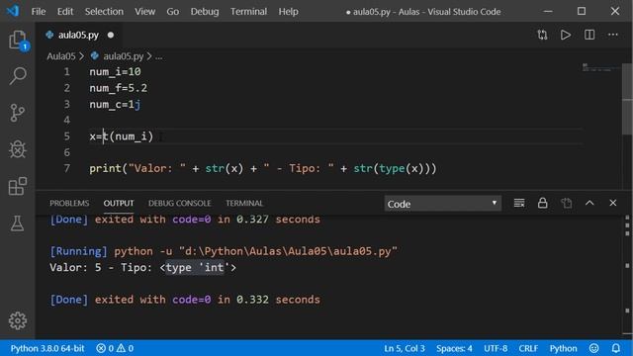
Task: Open the feedback smiley icon
Action: pyautogui.click(x=593, y=348)
